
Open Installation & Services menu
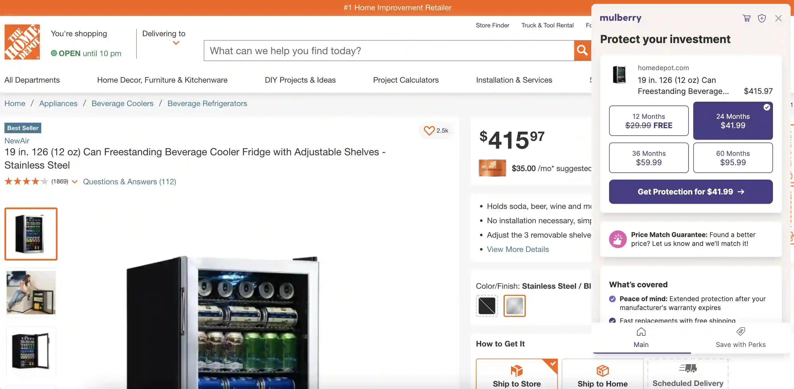tap(514, 80)
